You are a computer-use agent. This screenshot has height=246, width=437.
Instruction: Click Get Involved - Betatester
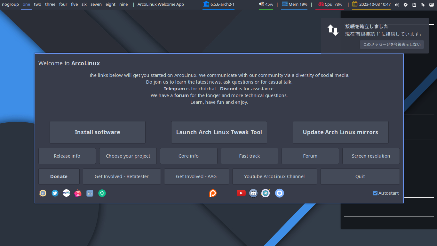tap(122, 176)
